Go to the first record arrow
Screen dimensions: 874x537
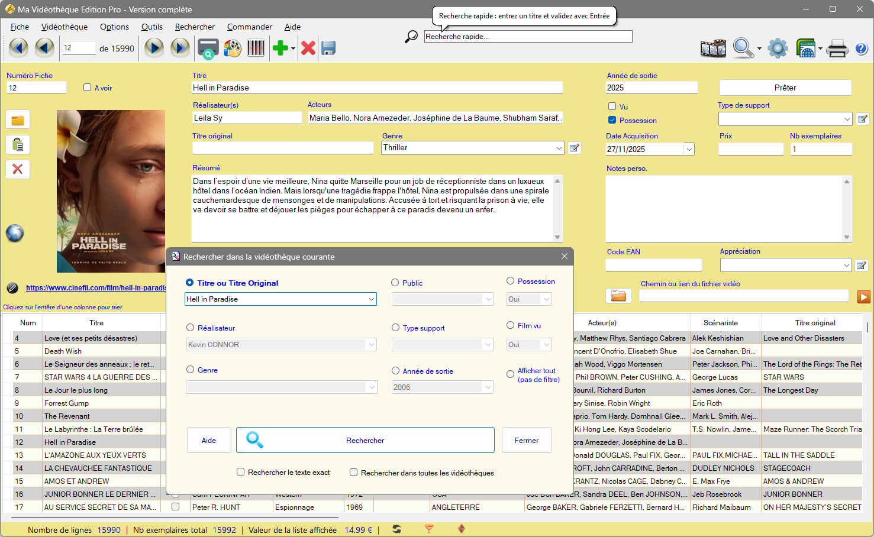[18, 48]
